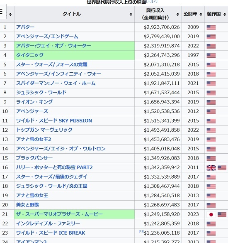
Task: Sort by タイトル column arrows
Action: click(131, 15)
